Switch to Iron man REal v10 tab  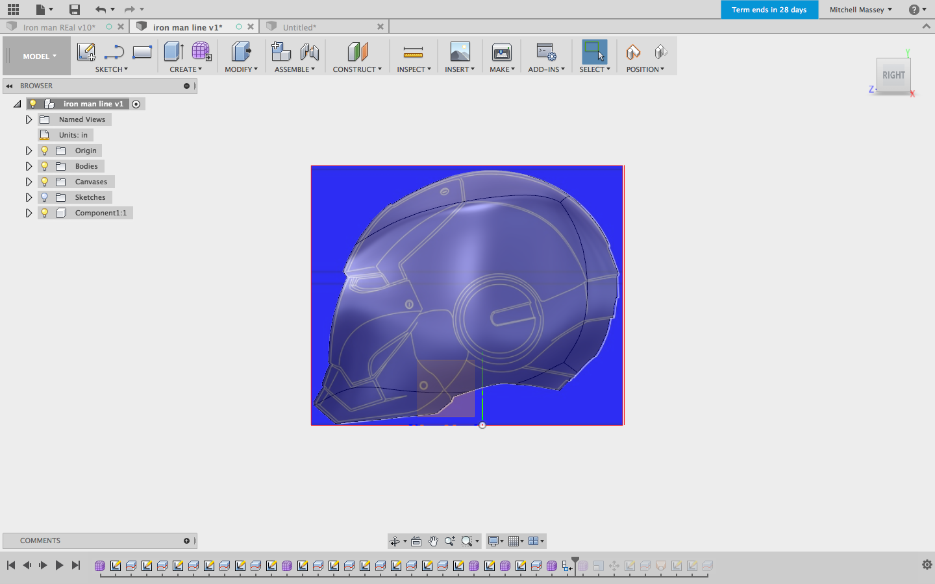click(58, 27)
